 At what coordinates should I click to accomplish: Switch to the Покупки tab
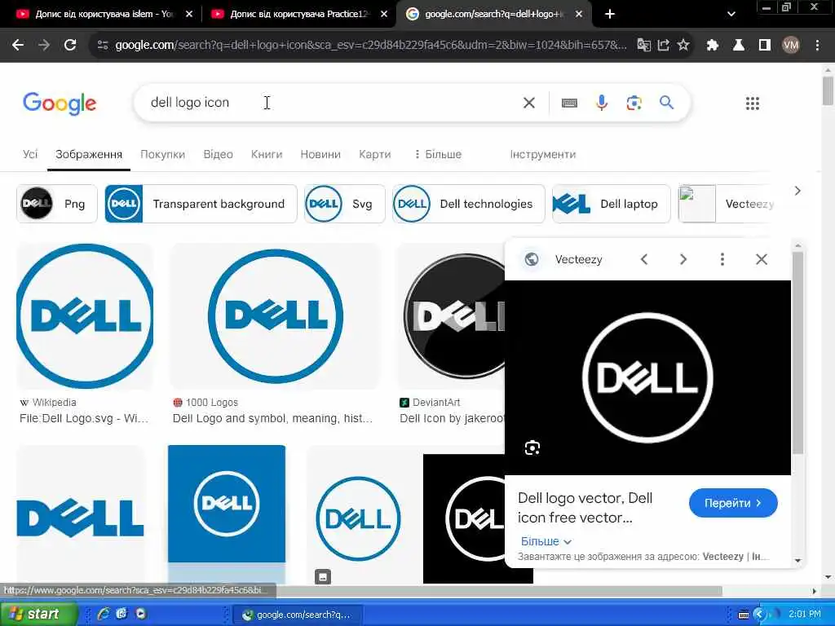click(x=162, y=154)
